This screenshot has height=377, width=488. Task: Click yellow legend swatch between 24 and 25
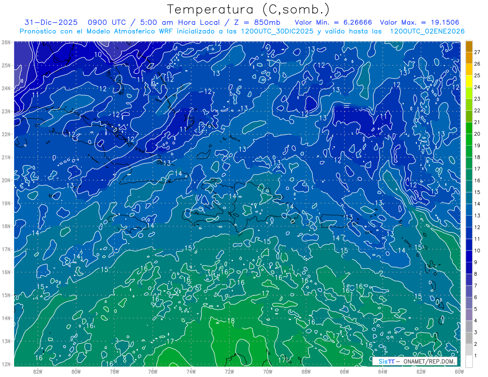[x=469, y=81]
